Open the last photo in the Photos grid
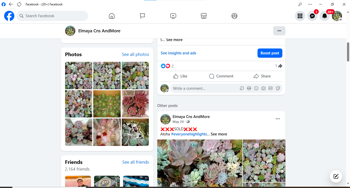Viewport: 350px width, 188px height. 135,132
